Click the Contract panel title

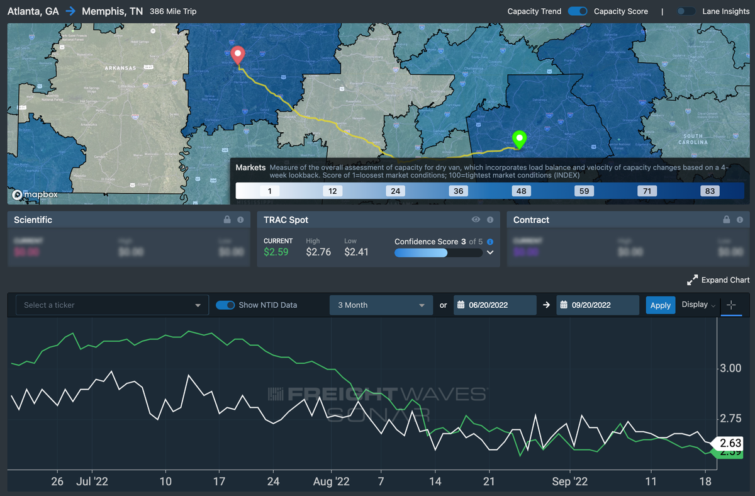coord(531,220)
